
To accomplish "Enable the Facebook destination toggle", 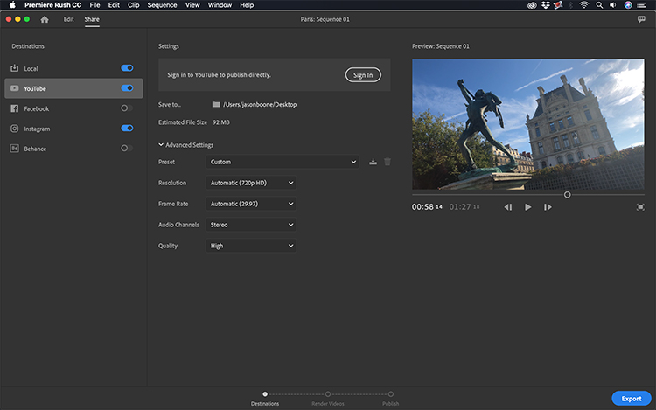I will point(127,108).
